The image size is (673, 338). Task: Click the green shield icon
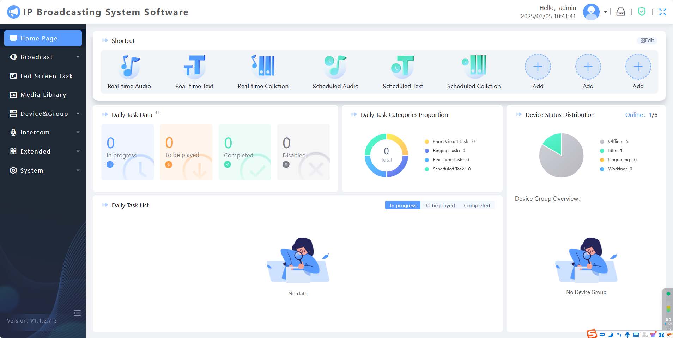pos(642,12)
